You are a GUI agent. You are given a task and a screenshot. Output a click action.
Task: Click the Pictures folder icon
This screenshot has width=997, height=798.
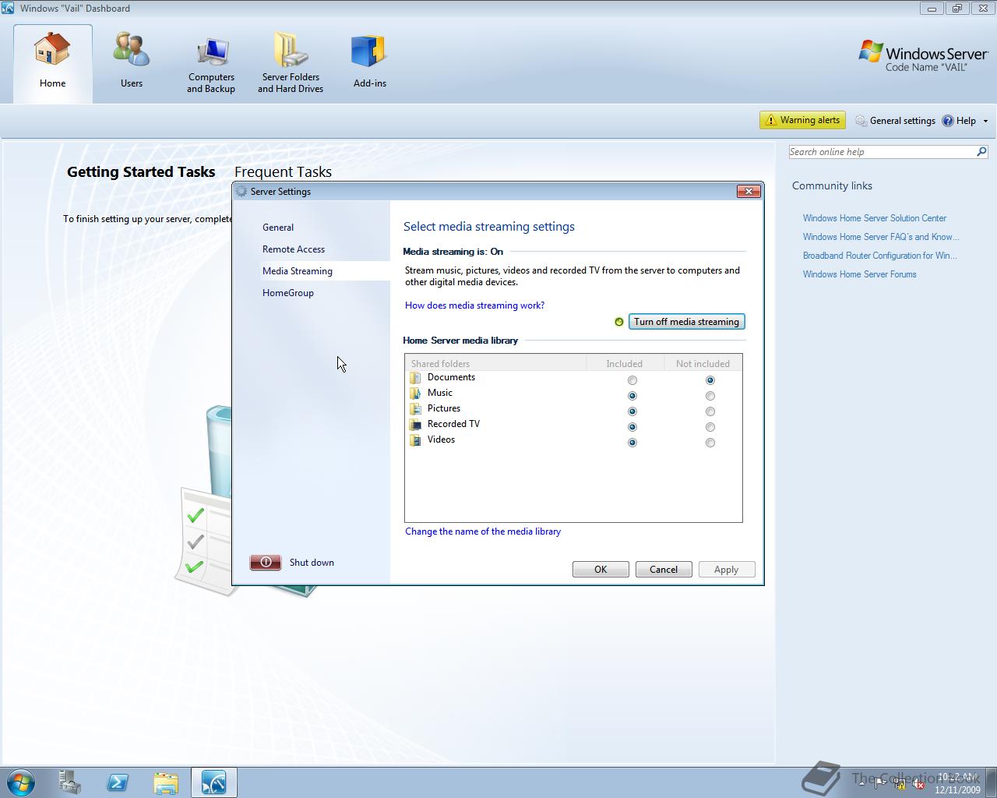click(x=415, y=409)
